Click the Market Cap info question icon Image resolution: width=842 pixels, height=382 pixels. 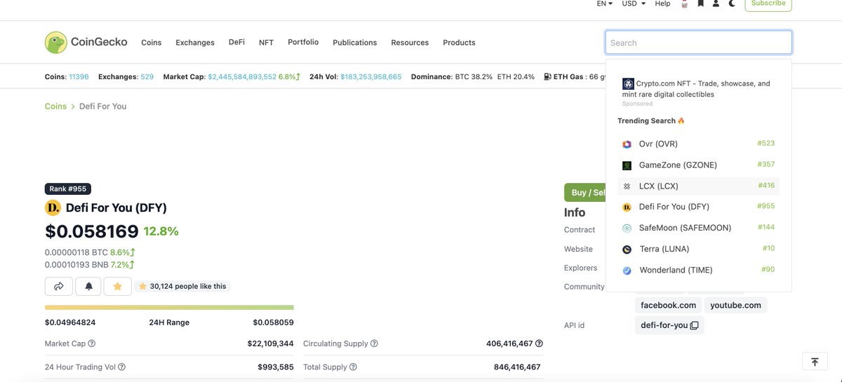point(92,343)
